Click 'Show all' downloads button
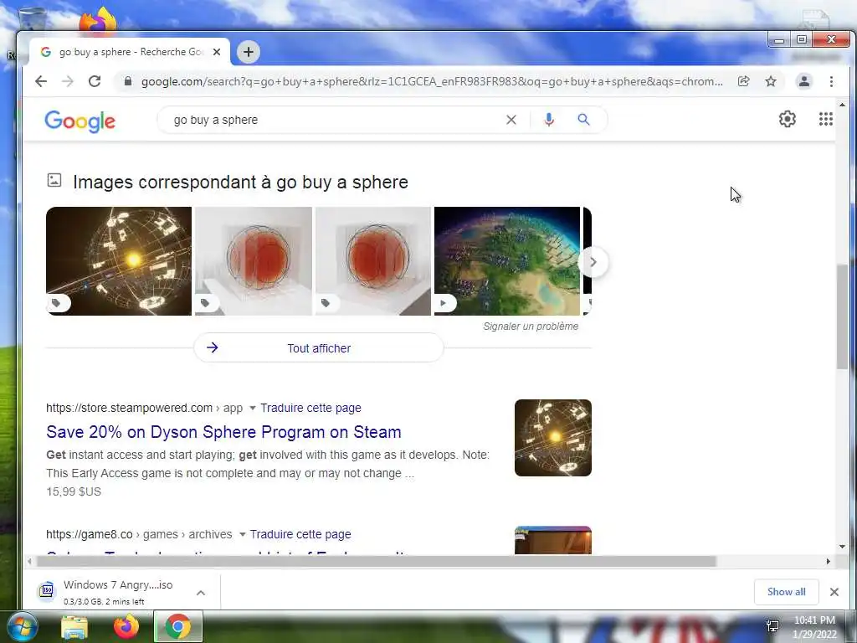Image resolution: width=857 pixels, height=643 pixels. coord(786,592)
